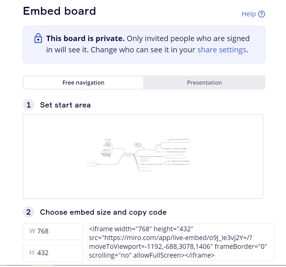286x267 pixels.
Task: Open the Help link
Action: tap(253, 14)
